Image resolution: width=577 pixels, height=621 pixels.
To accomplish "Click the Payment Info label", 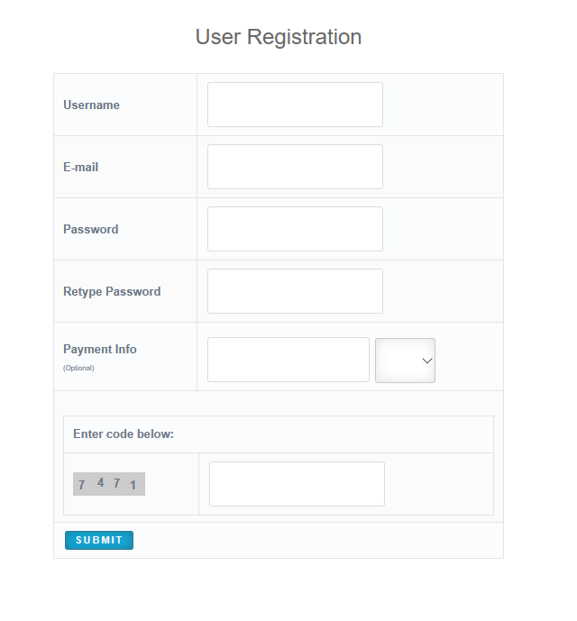I will point(100,349).
